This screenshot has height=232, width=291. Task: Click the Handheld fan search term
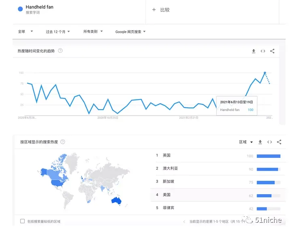(x=40, y=7)
